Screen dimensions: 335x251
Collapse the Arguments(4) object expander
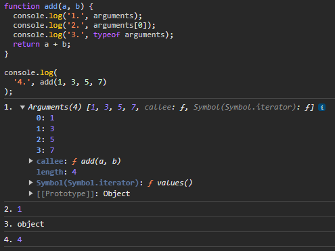click(22, 108)
